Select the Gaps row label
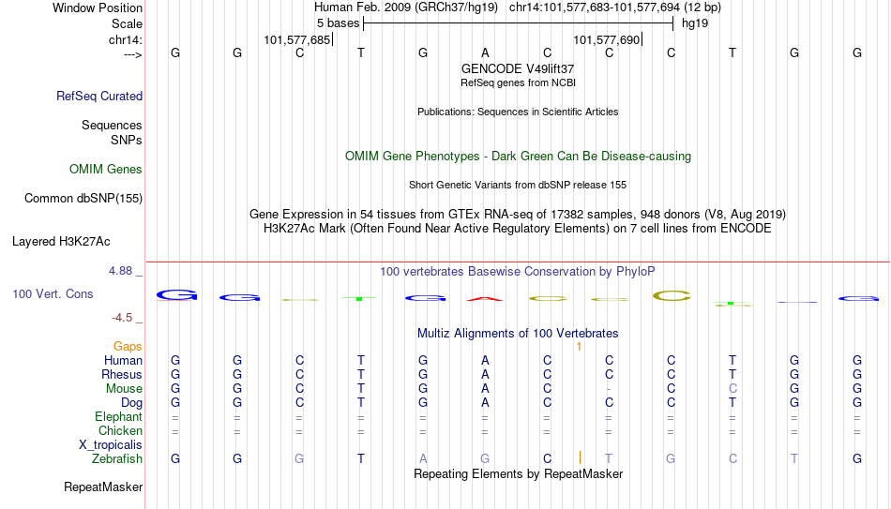The width and height of the screenshot is (891, 509). point(128,347)
